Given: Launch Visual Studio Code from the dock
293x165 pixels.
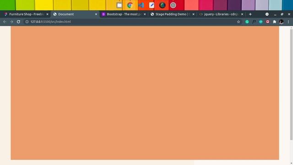Looking at the screenshot, I should (141, 5).
